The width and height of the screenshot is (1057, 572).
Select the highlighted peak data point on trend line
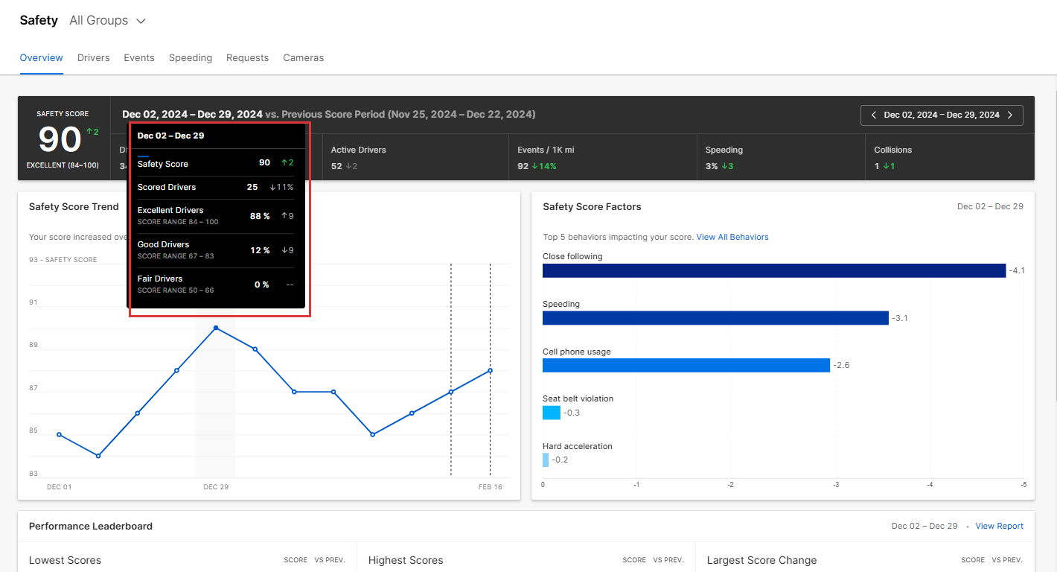[216, 328]
